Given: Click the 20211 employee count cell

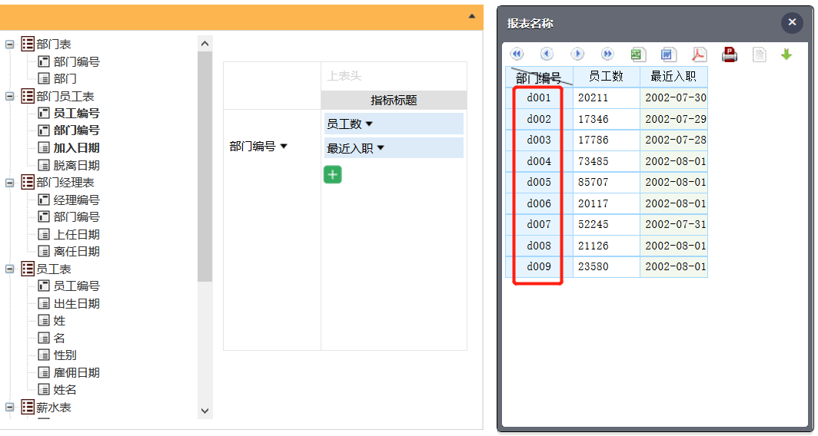Looking at the screenshot, I should [606, 98].
